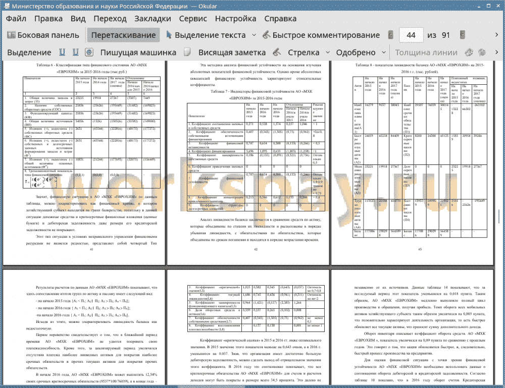Image resolution: width=505 pixels, height=388 pixels.
Task: Open the dropdown arrow beside Выделение текста
Action: 254,35
